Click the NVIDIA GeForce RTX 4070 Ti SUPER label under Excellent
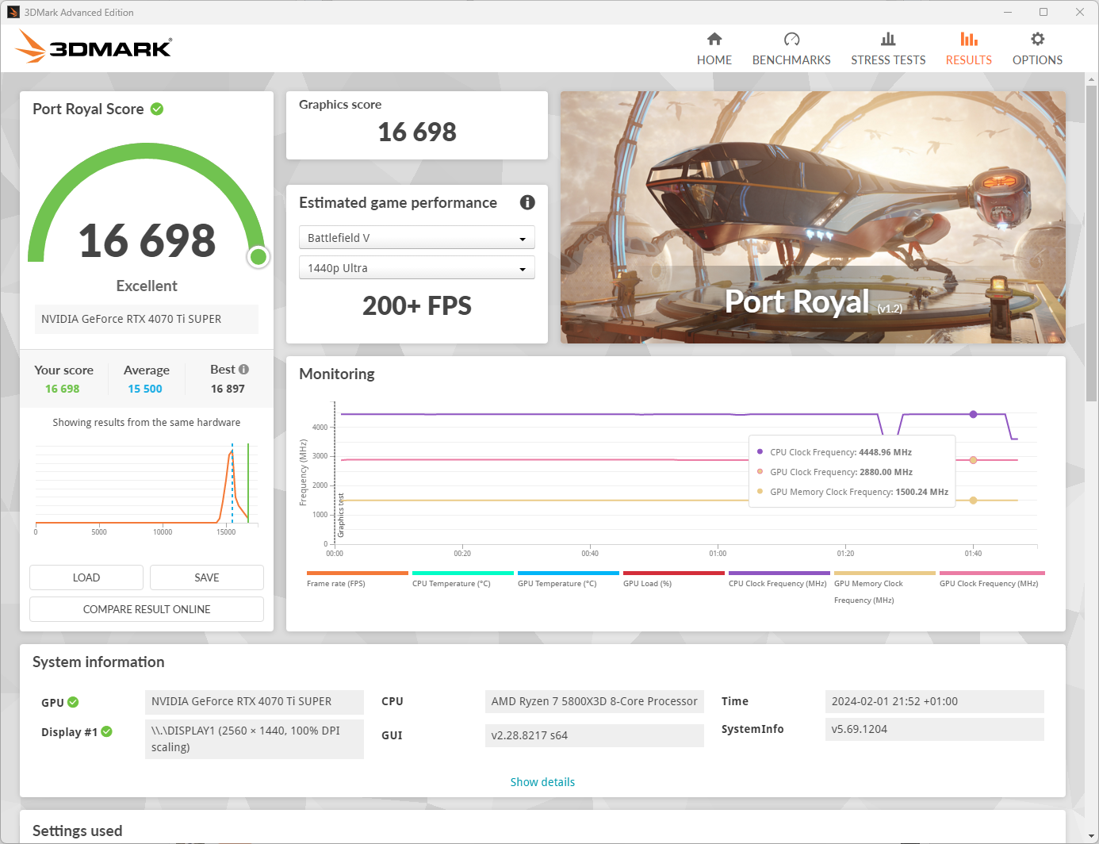Image resolution: width=1099 pixels, height=844 pixels. click(x=147, y=319)
